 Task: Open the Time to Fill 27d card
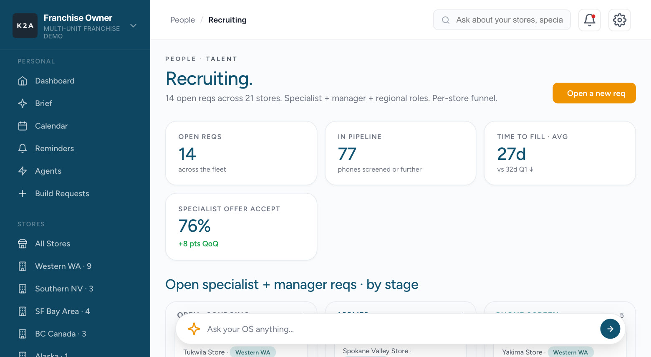(x=560, y=153)
